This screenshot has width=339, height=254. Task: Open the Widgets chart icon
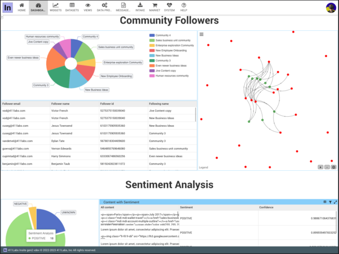(x=56, y=5)
